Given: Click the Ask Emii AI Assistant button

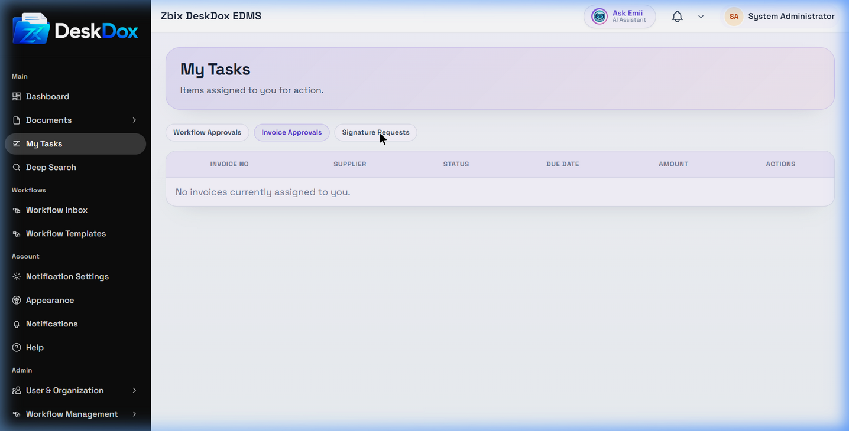Looking at the screenshot, I should [620, 17].
